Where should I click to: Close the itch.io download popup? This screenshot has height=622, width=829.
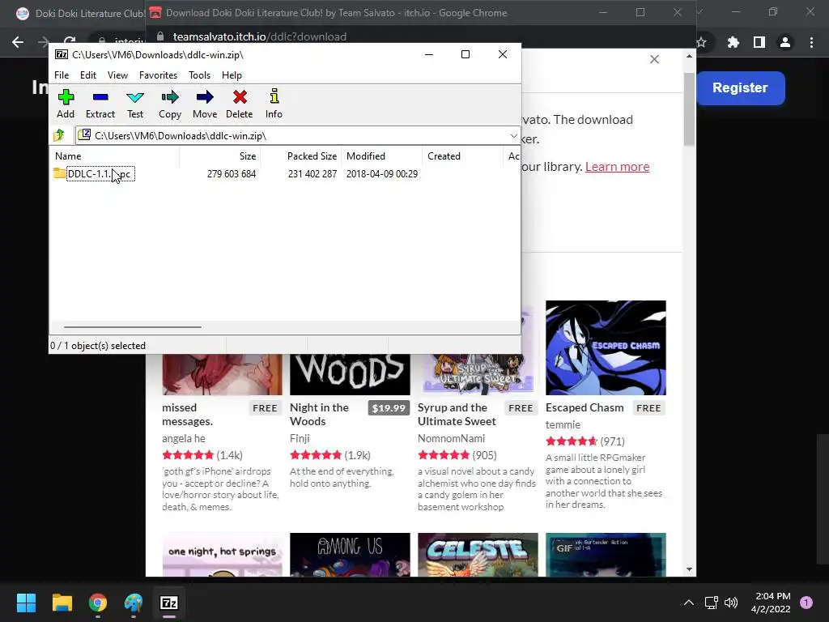[654, 59]
